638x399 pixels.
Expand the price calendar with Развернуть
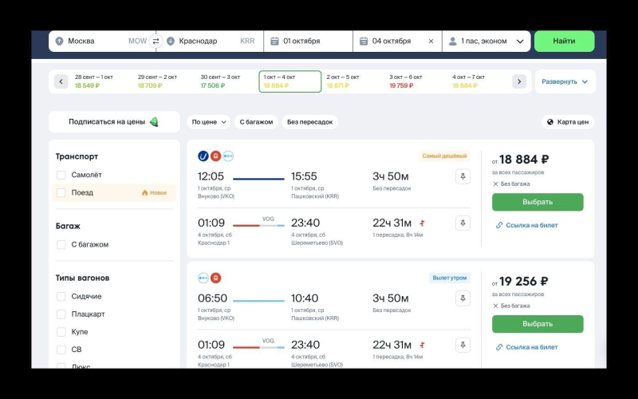[x=565, y=81]
